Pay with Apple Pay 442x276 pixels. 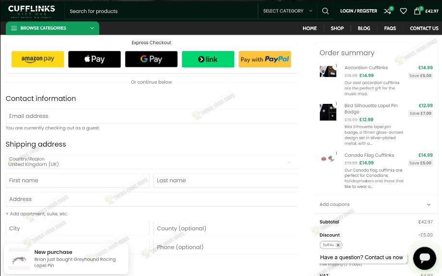[94, 59]
